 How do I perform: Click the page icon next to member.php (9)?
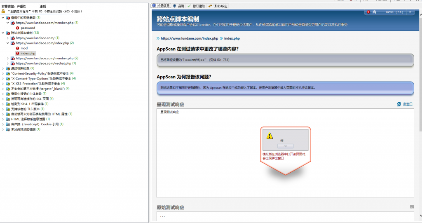tap(13, 58)
